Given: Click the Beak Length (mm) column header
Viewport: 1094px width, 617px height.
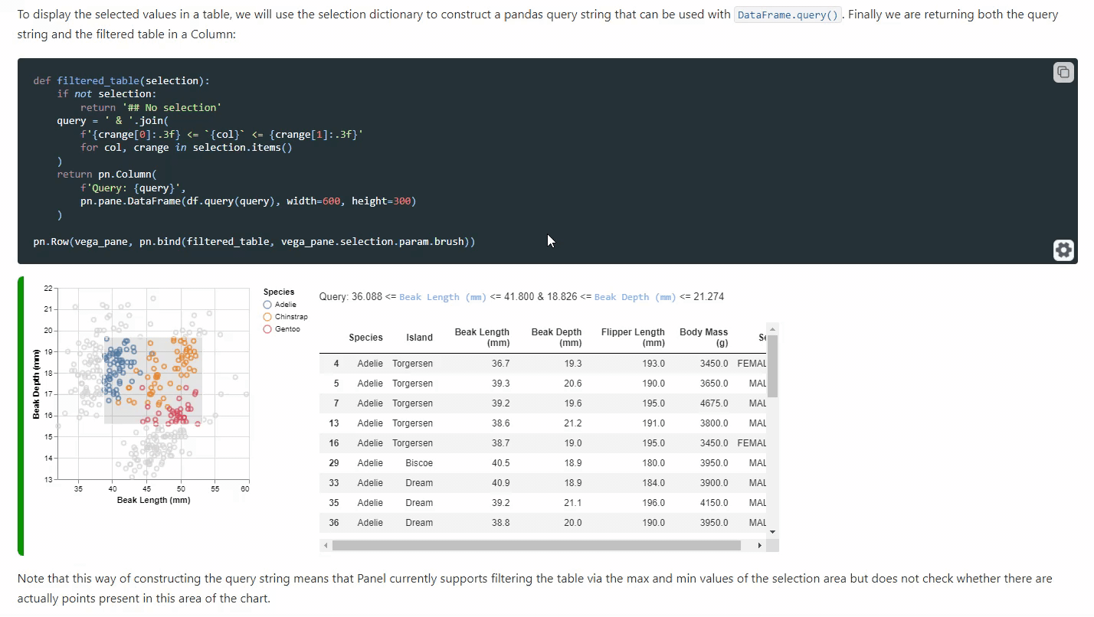Looking at the screenshot, I should coord(482,338).
